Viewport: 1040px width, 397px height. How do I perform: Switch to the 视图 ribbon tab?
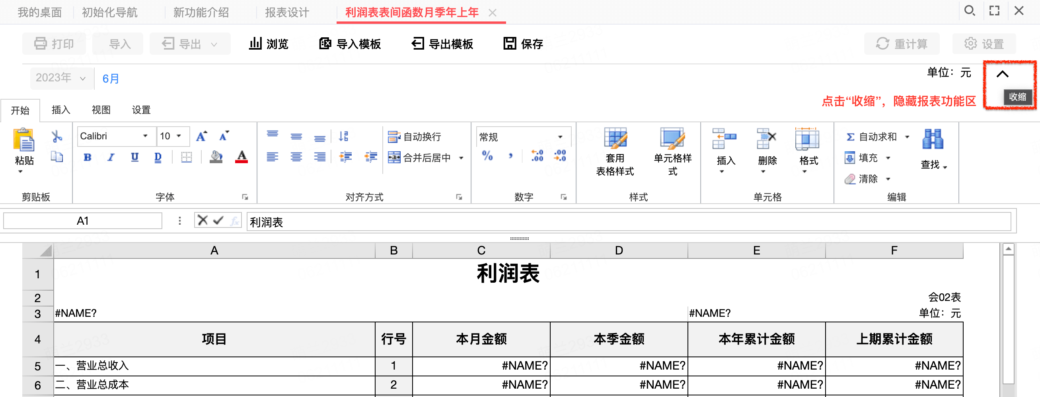click(x=101, y=110)
